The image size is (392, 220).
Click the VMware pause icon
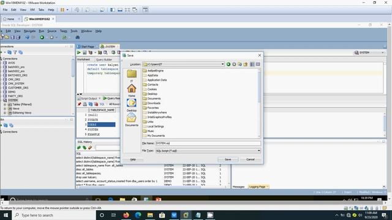click(62, 10)
